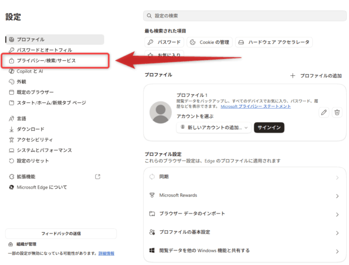
Task: Click the プロファイル 1 name
Action: 192,95
